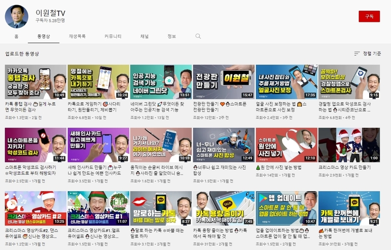This screenshot has height=250, width=391.
Task: Open the 얼굴사진 보정 thumbnail
Action: (287, 82)
